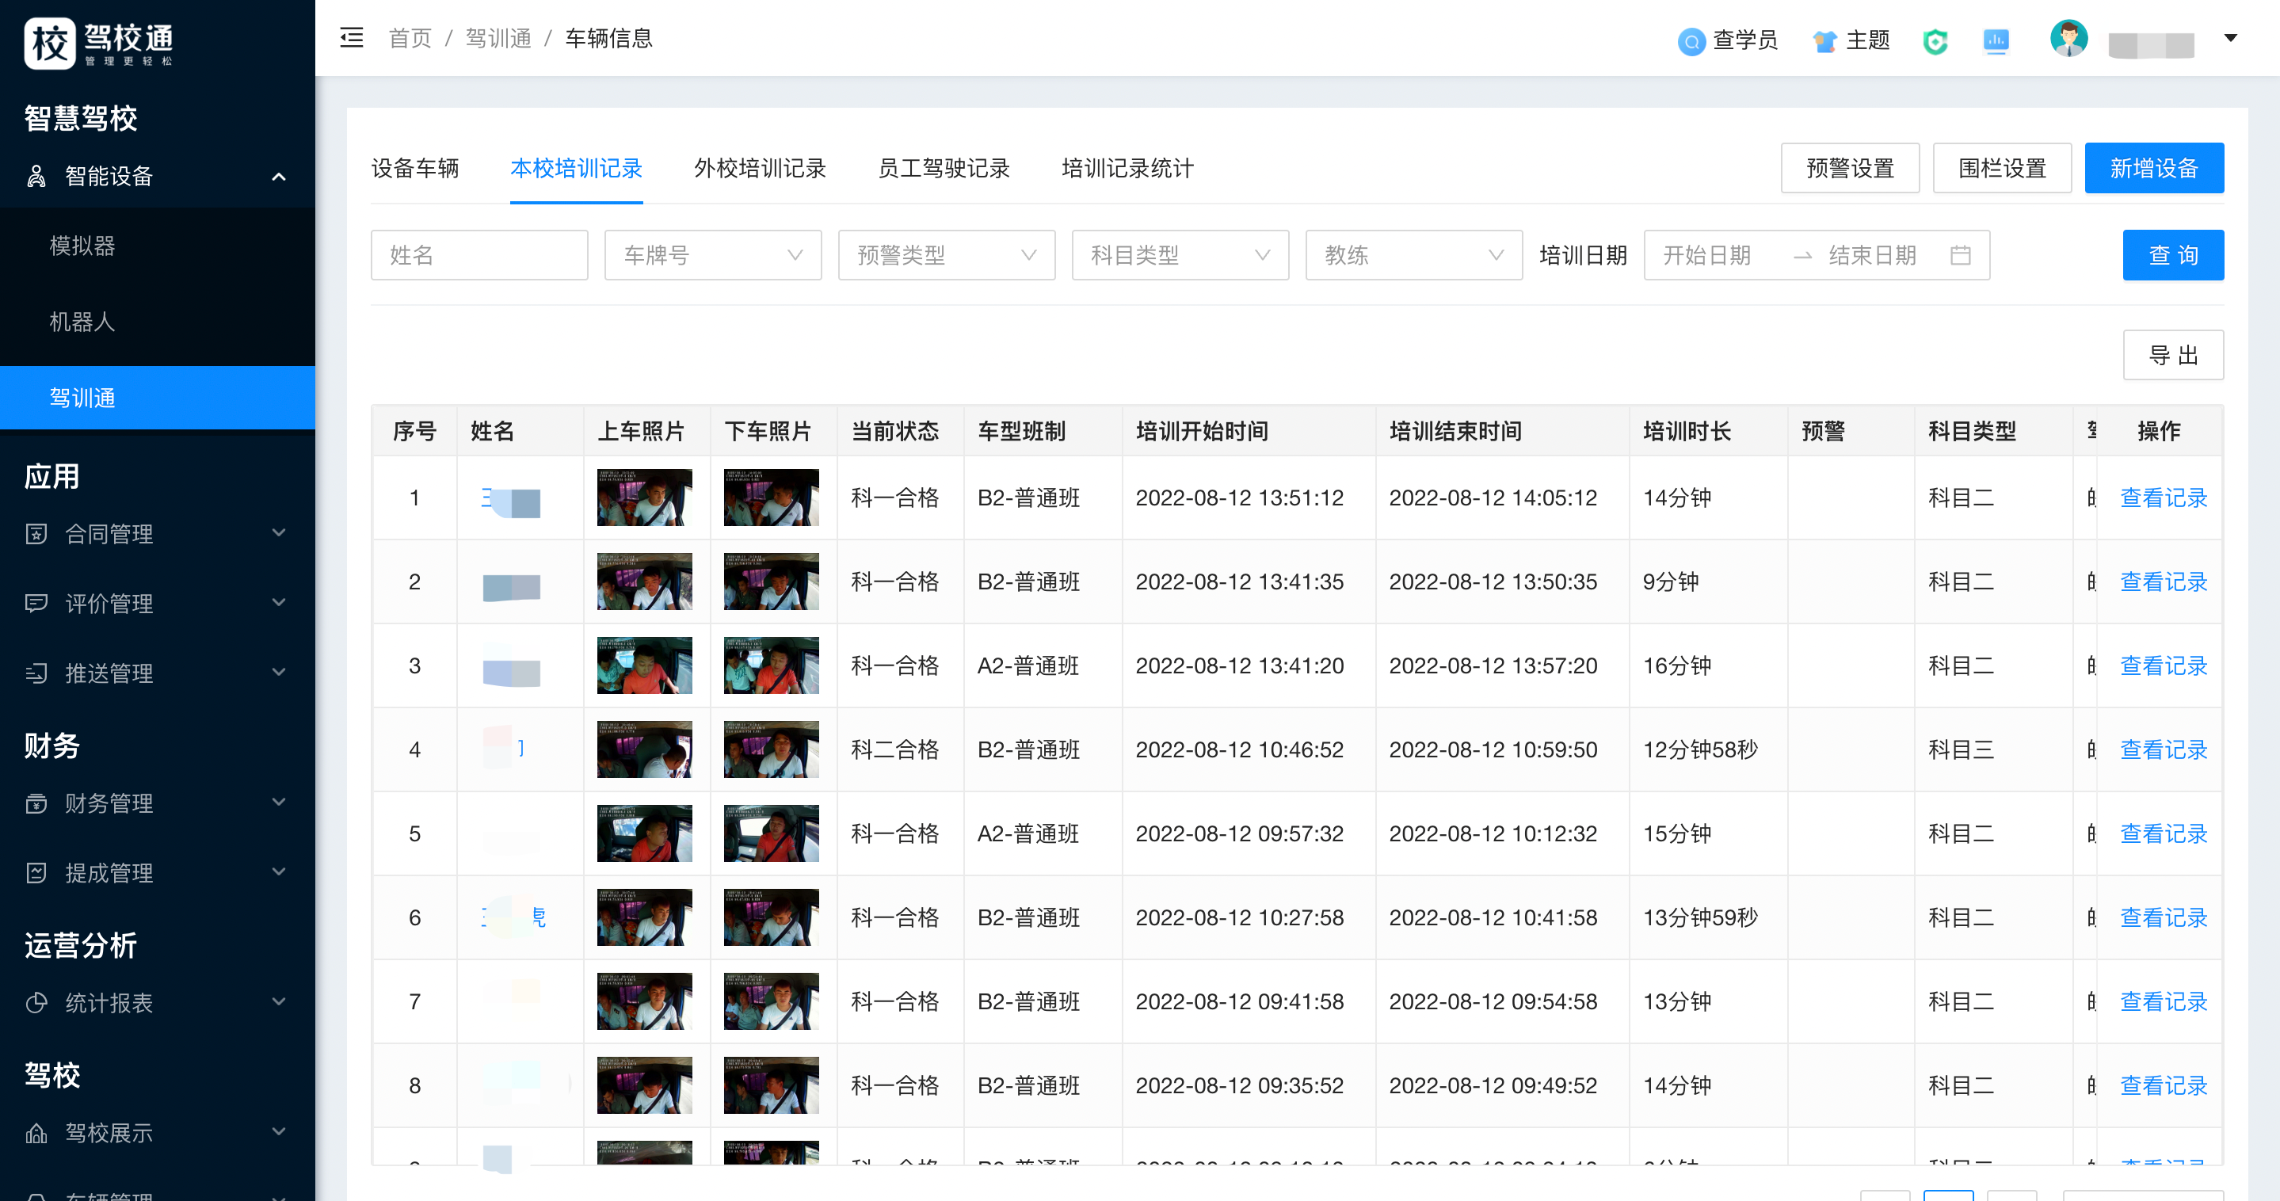
Task: Select 驾训通 in the sidebar
Action: [158, 398]
